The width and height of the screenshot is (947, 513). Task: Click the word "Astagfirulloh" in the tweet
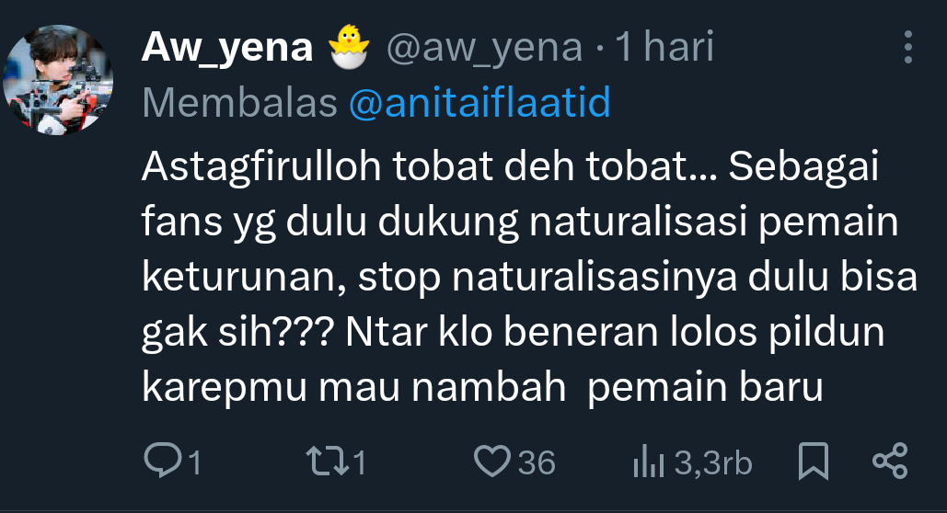261,166
